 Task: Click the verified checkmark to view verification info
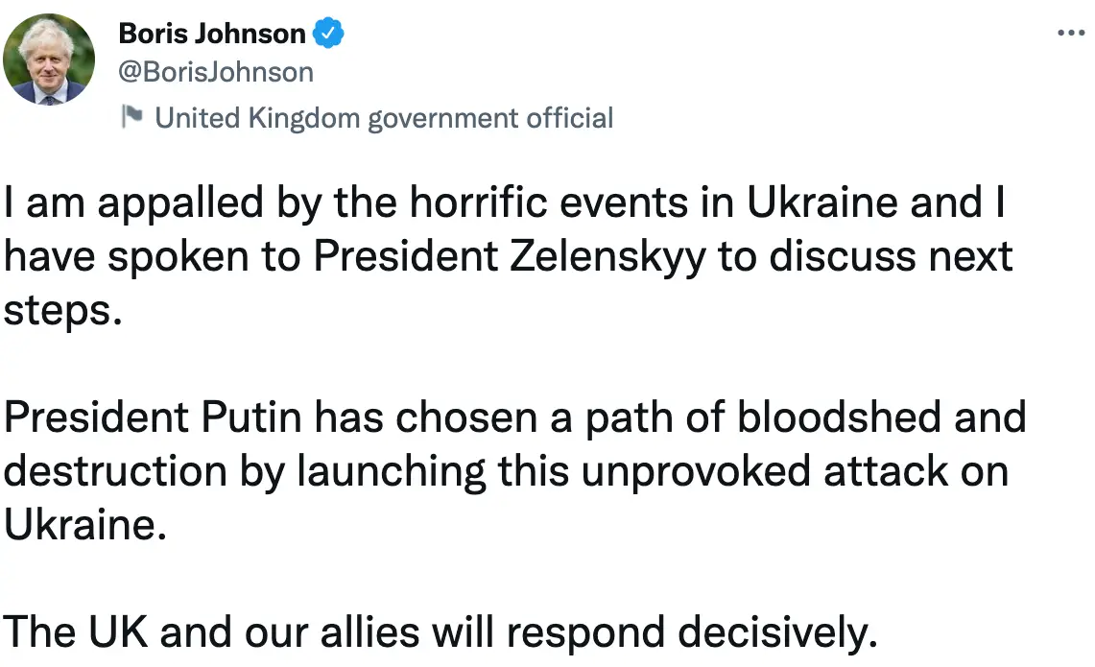[x=329, y=32]
